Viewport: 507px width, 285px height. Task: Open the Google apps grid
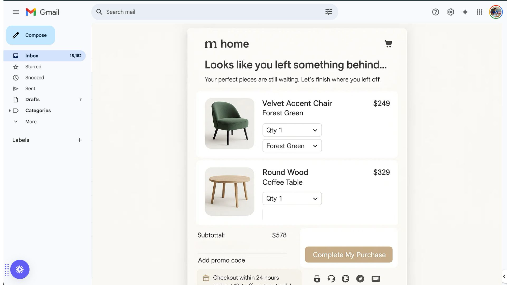click(480, 12)
